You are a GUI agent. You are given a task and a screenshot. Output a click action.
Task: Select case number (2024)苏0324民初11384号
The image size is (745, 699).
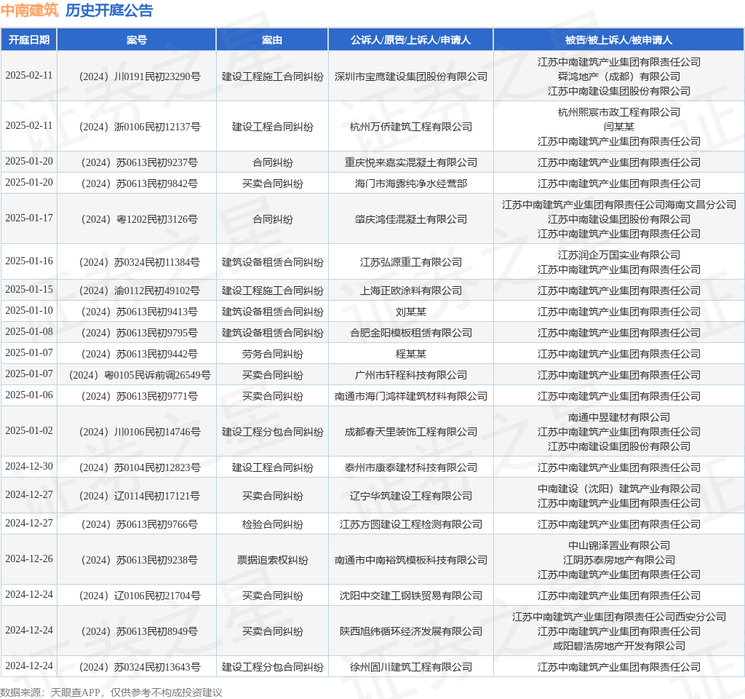140,262
